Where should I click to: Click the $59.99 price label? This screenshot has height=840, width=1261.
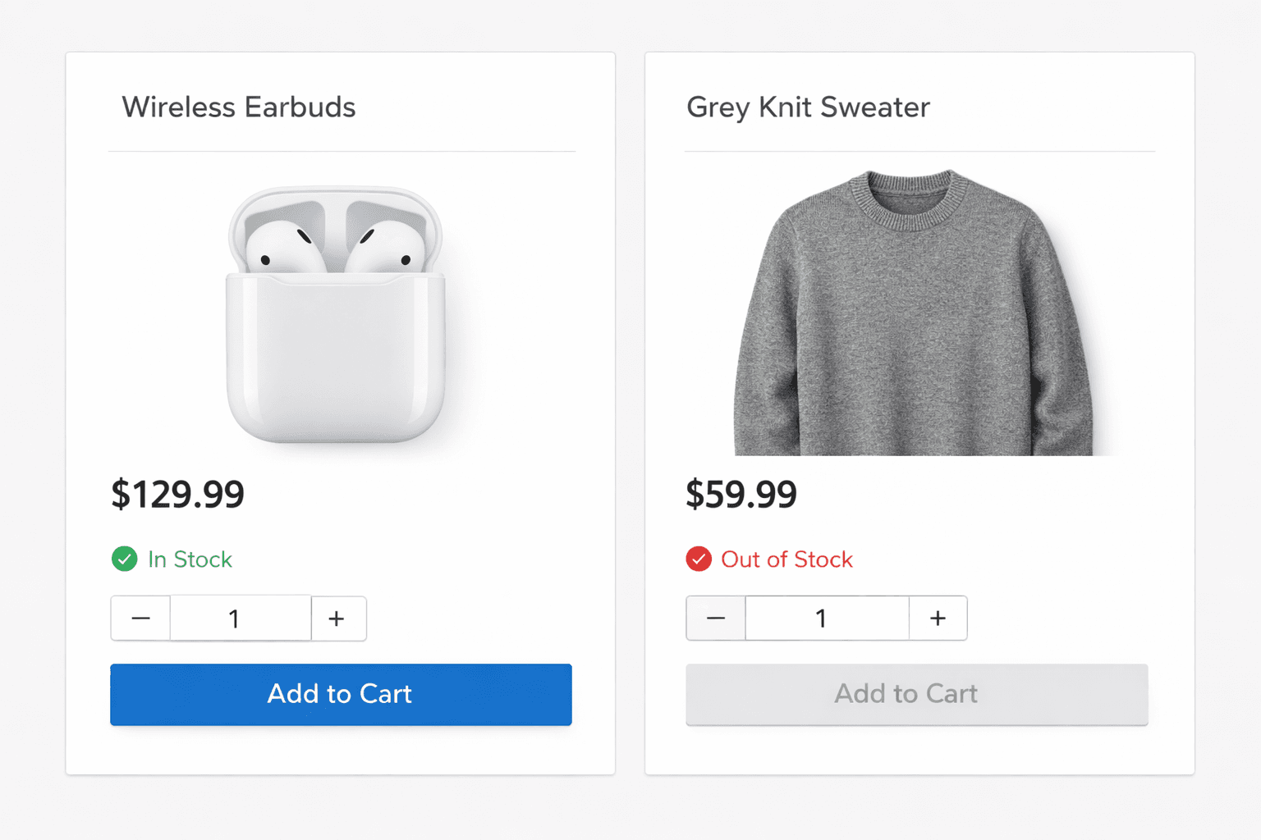pyautogui.click(x=741, y=494)
